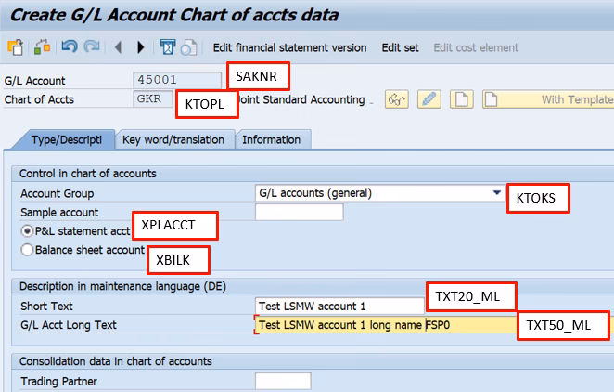Go to previous G/L account arrow
This screenshot has height=392, width=614.
(x=119, y=47)
